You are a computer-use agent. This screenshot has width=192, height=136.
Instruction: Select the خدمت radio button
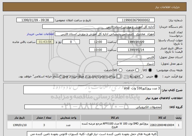coord(137,70)
